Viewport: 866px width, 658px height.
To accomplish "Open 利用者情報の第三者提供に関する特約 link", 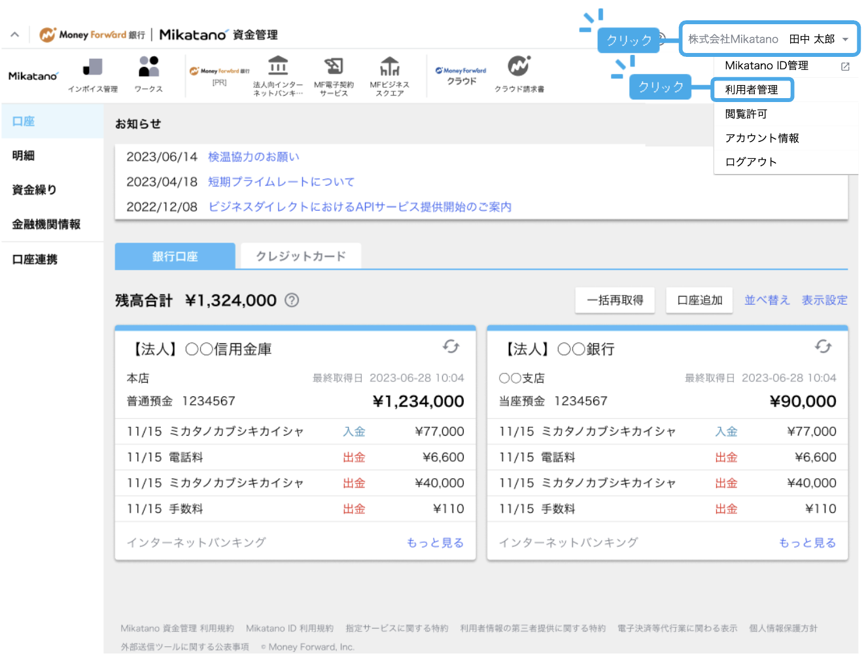I will click(x=532, y=629).
